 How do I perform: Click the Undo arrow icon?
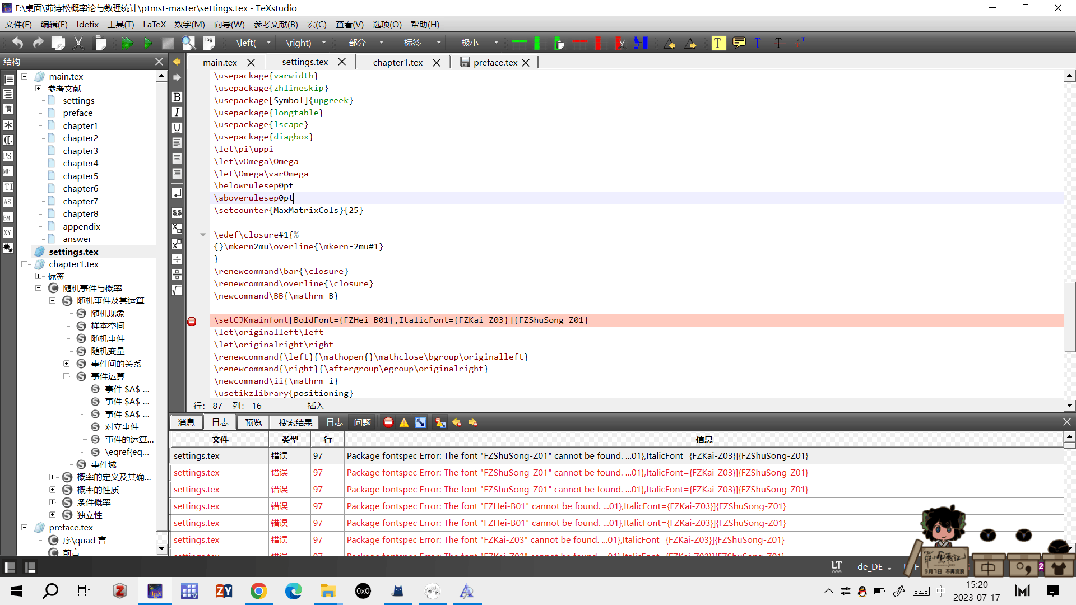[x=17, y=43]
